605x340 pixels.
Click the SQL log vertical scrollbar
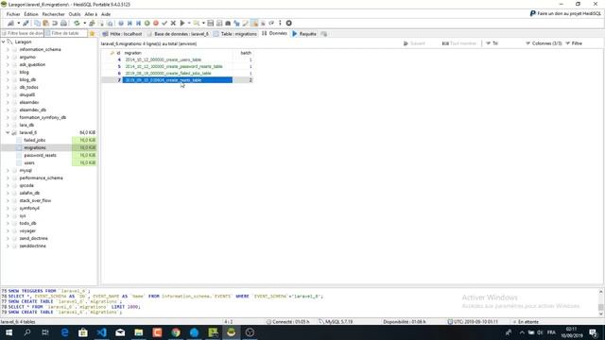click(x=601, y=302)
